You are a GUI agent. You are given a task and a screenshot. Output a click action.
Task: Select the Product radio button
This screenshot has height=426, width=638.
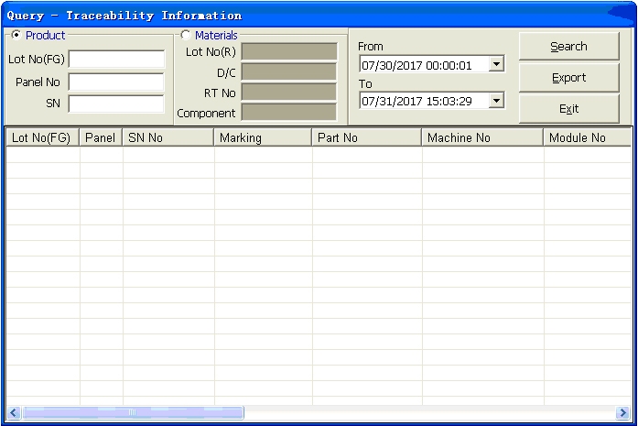click(x=16, y=36)
